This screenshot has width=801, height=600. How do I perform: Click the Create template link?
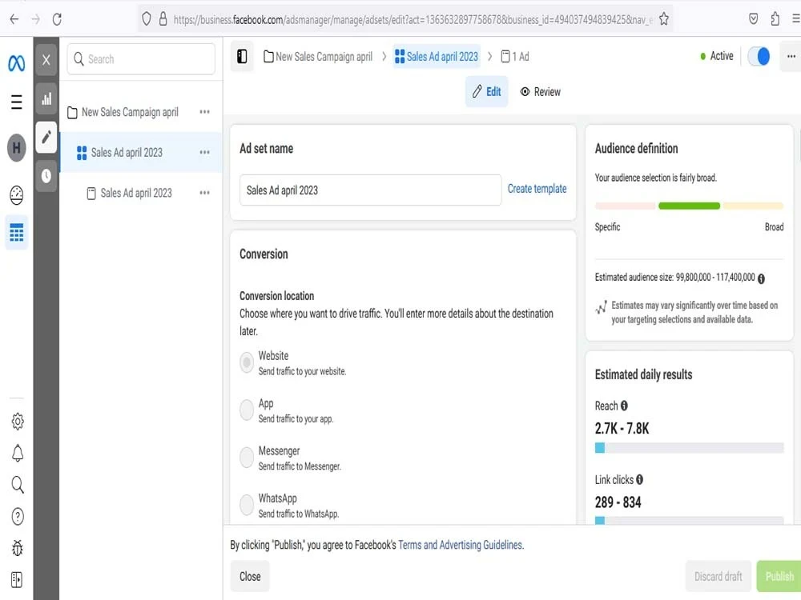537,189
